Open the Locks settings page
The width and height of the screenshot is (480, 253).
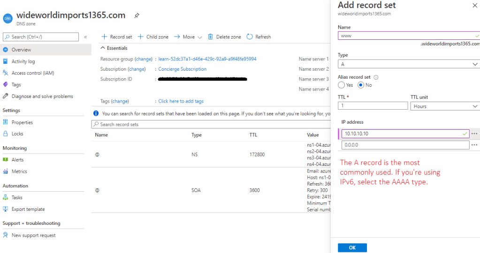(x=17, y=134)
